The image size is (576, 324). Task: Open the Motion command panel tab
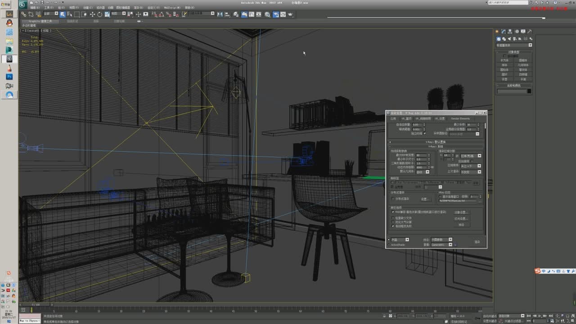point(517,31)
